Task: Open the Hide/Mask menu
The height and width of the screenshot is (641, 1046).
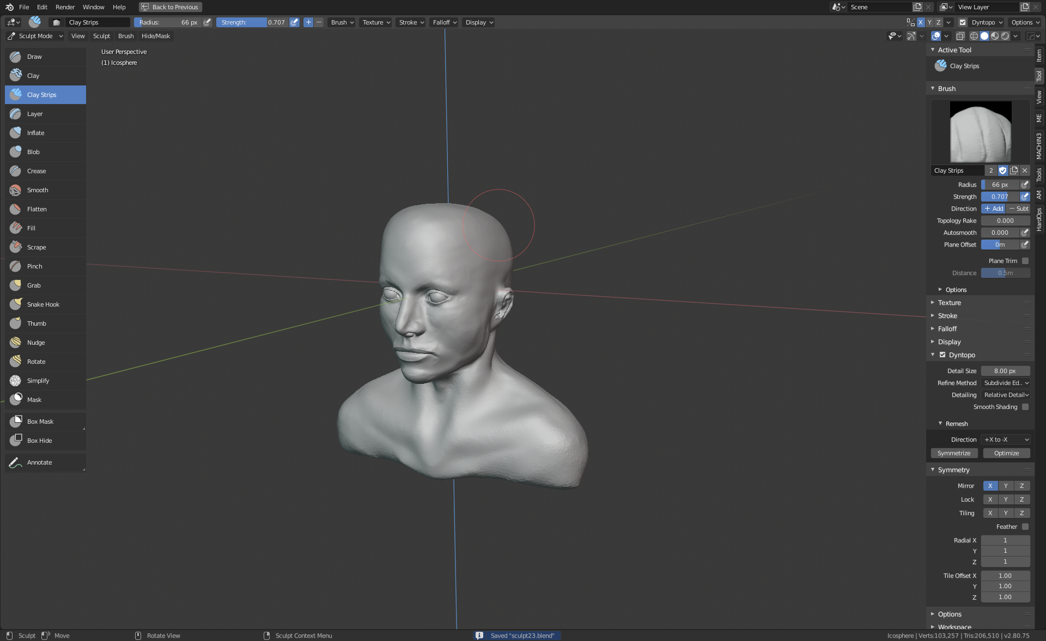Action: pyautogui.click(x=156, y=36)
